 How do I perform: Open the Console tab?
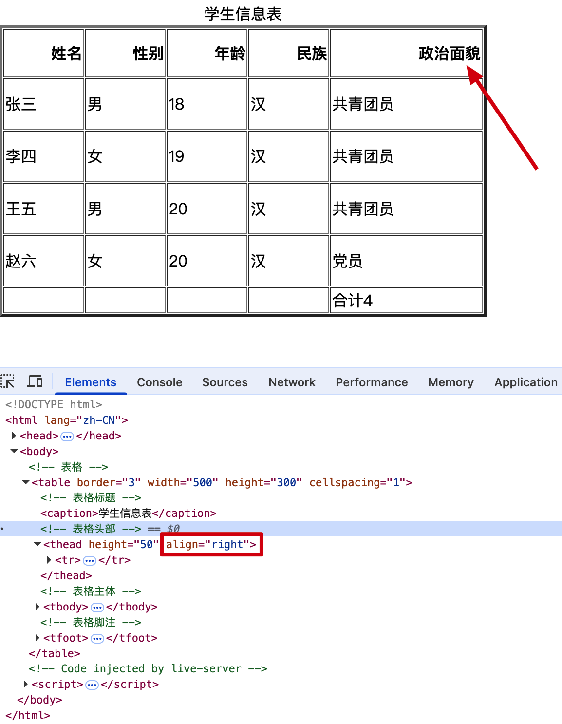pos(160,382)
